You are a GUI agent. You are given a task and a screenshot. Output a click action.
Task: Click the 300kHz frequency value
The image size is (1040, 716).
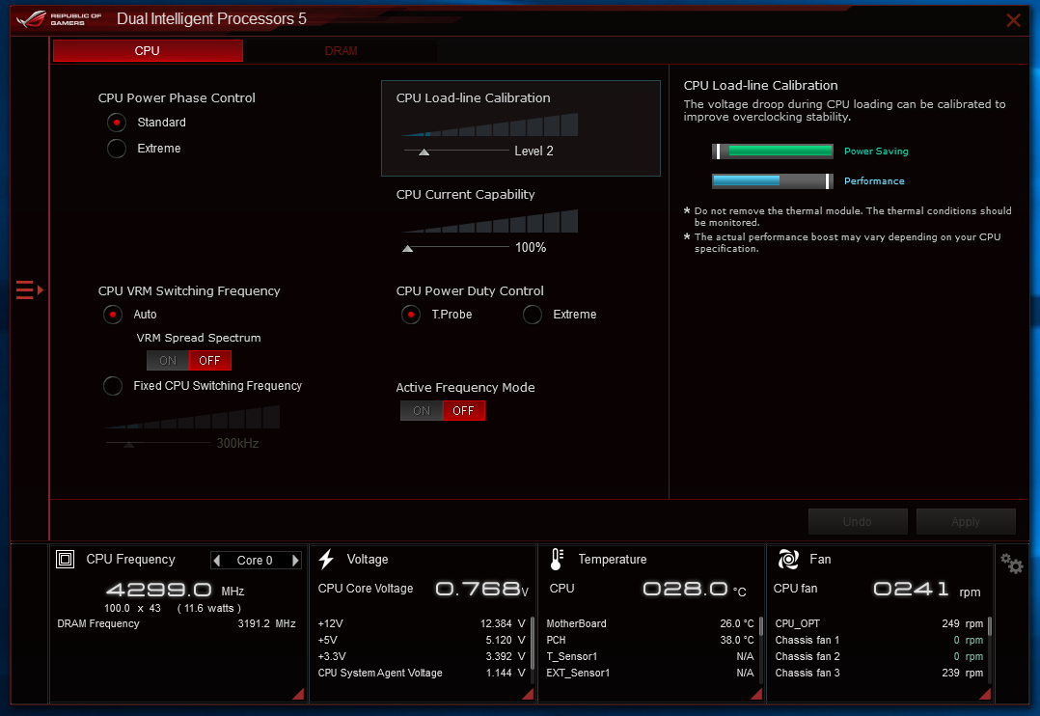pos(237,443)
